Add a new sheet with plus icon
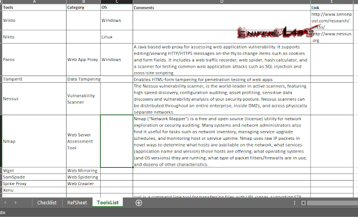This screenshot has width=358, height=217. [139, 202]
